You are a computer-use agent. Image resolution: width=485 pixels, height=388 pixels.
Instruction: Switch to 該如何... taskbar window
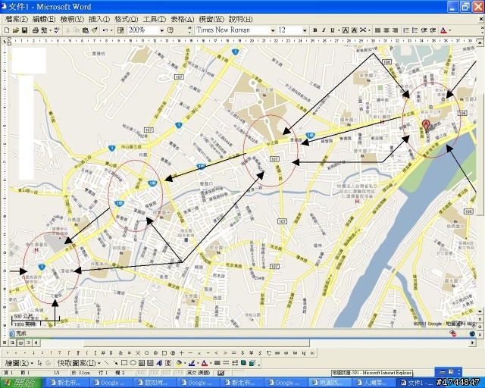155,383
